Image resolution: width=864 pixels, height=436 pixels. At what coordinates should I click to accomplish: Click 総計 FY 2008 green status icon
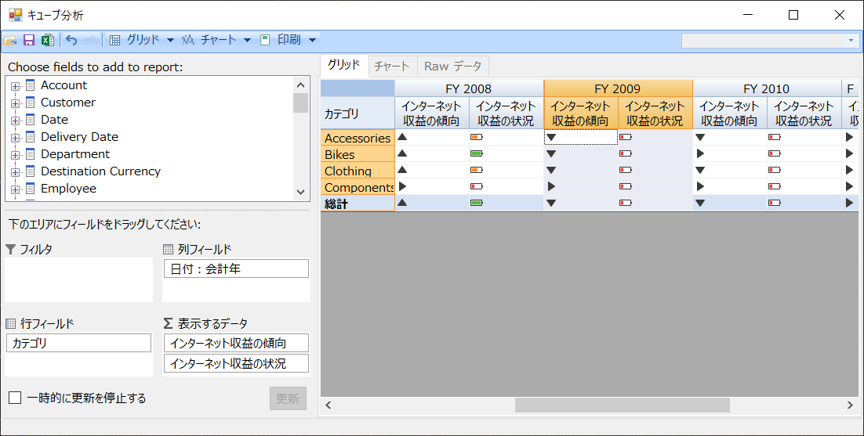tap(477, 203)
